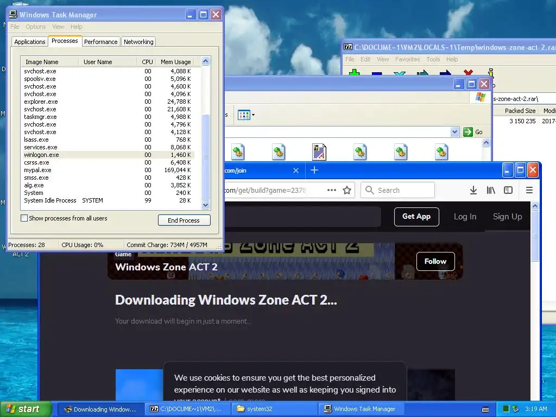Viewport: 556px width, 417px height.
Task: Switch to the Applications tab
Action: click(30, 41)
